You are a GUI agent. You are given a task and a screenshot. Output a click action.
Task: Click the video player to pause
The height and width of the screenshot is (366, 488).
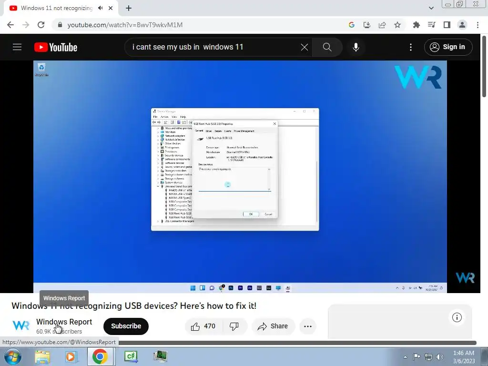240,176
